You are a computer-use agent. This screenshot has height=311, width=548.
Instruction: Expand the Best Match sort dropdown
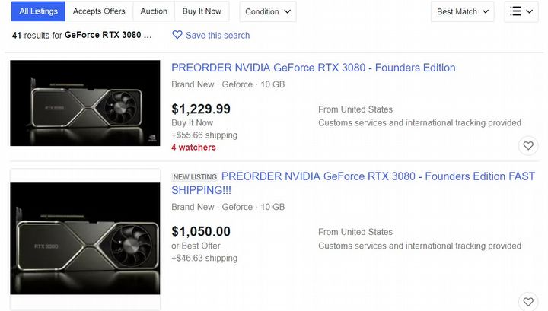click(x=464, y=11)
